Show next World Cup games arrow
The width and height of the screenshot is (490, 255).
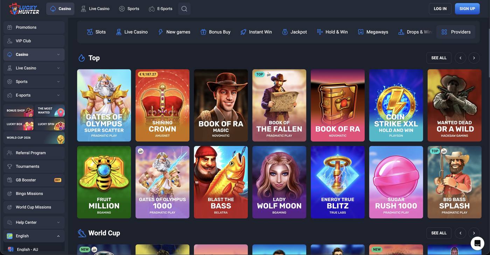(474, 233)
